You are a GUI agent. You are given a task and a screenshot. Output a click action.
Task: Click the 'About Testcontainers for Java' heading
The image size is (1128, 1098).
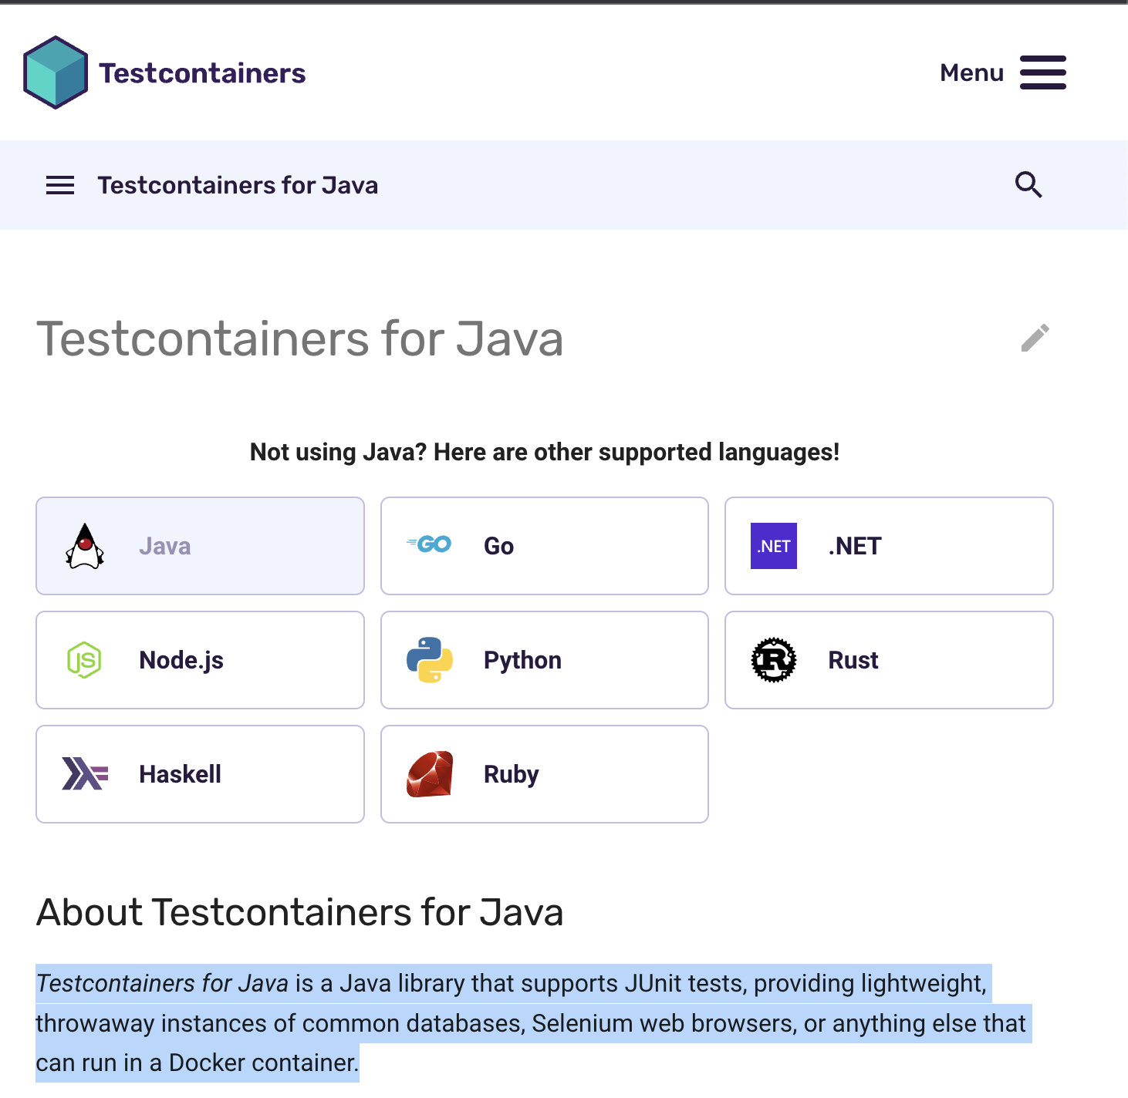300,912
